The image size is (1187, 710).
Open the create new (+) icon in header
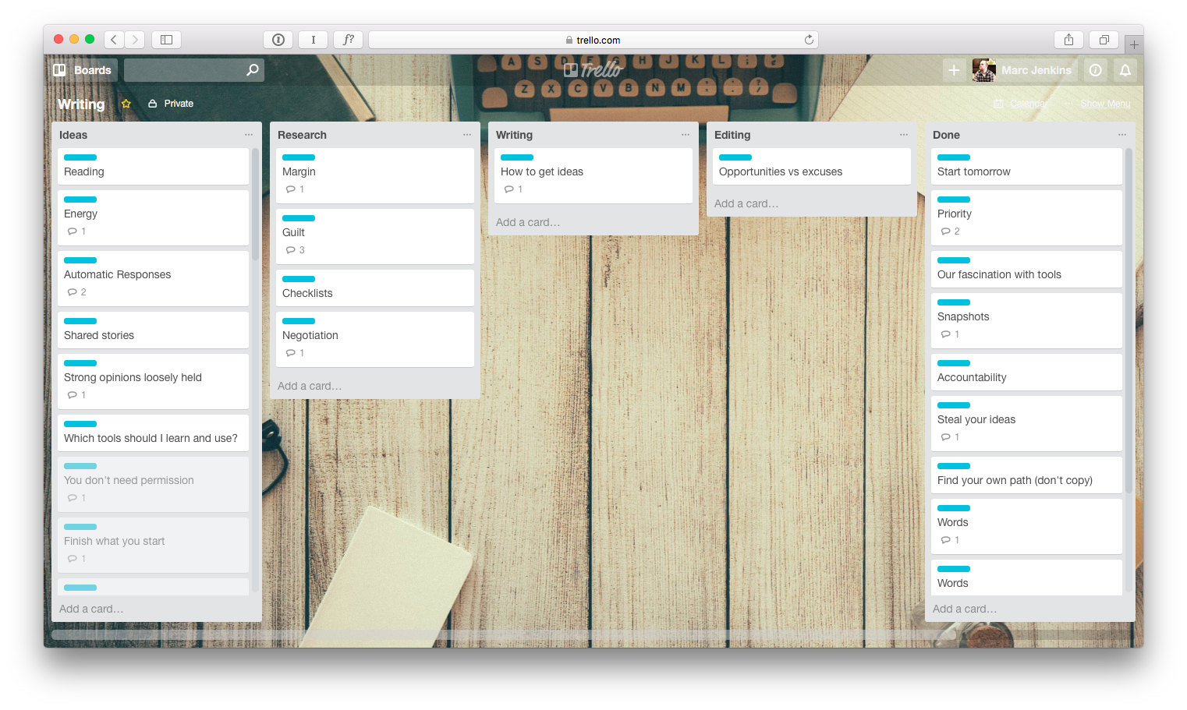pyautogui.click(x=955, y=70)
